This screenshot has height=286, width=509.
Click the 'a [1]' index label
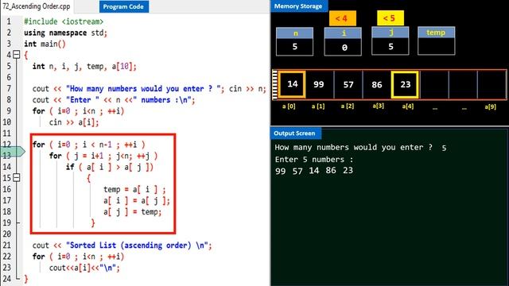tap(318, 106)
